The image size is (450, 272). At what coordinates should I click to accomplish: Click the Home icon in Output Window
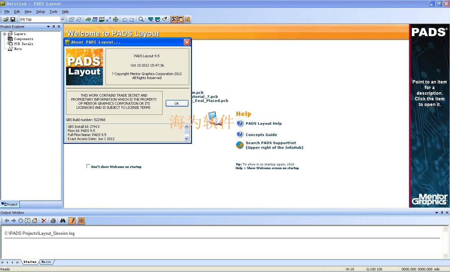[34, 221]
